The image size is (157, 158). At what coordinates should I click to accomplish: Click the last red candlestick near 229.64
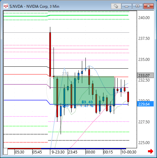coord(128,97)
